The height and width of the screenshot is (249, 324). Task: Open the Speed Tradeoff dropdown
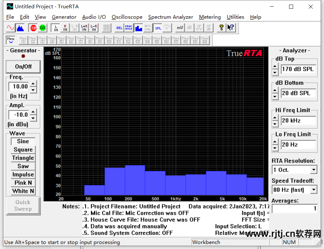[314, 190]
